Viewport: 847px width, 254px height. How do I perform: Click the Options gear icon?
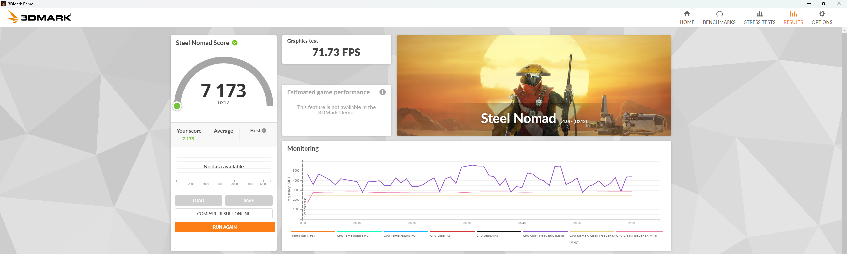[x=822, y=14]
